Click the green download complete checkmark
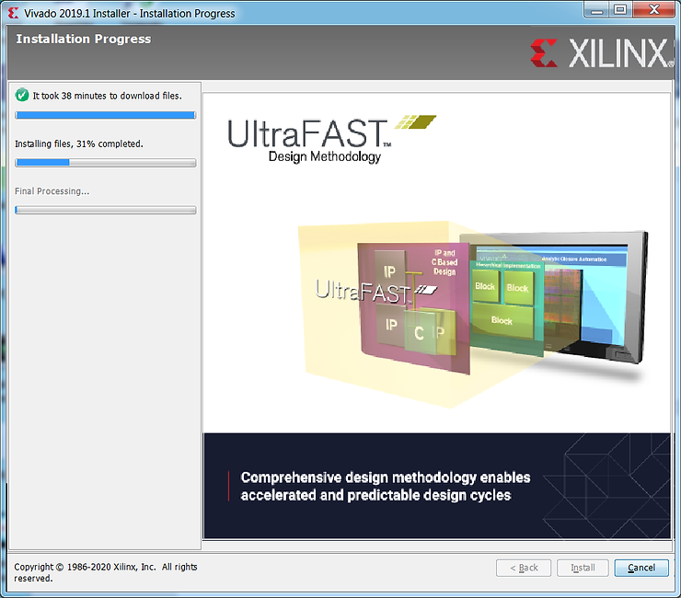Image resolution: width=681 pixels, height=598 pixels. point(22,95)
